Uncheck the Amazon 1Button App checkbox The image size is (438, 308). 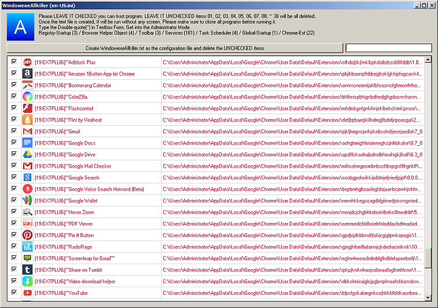pos(14,73)
